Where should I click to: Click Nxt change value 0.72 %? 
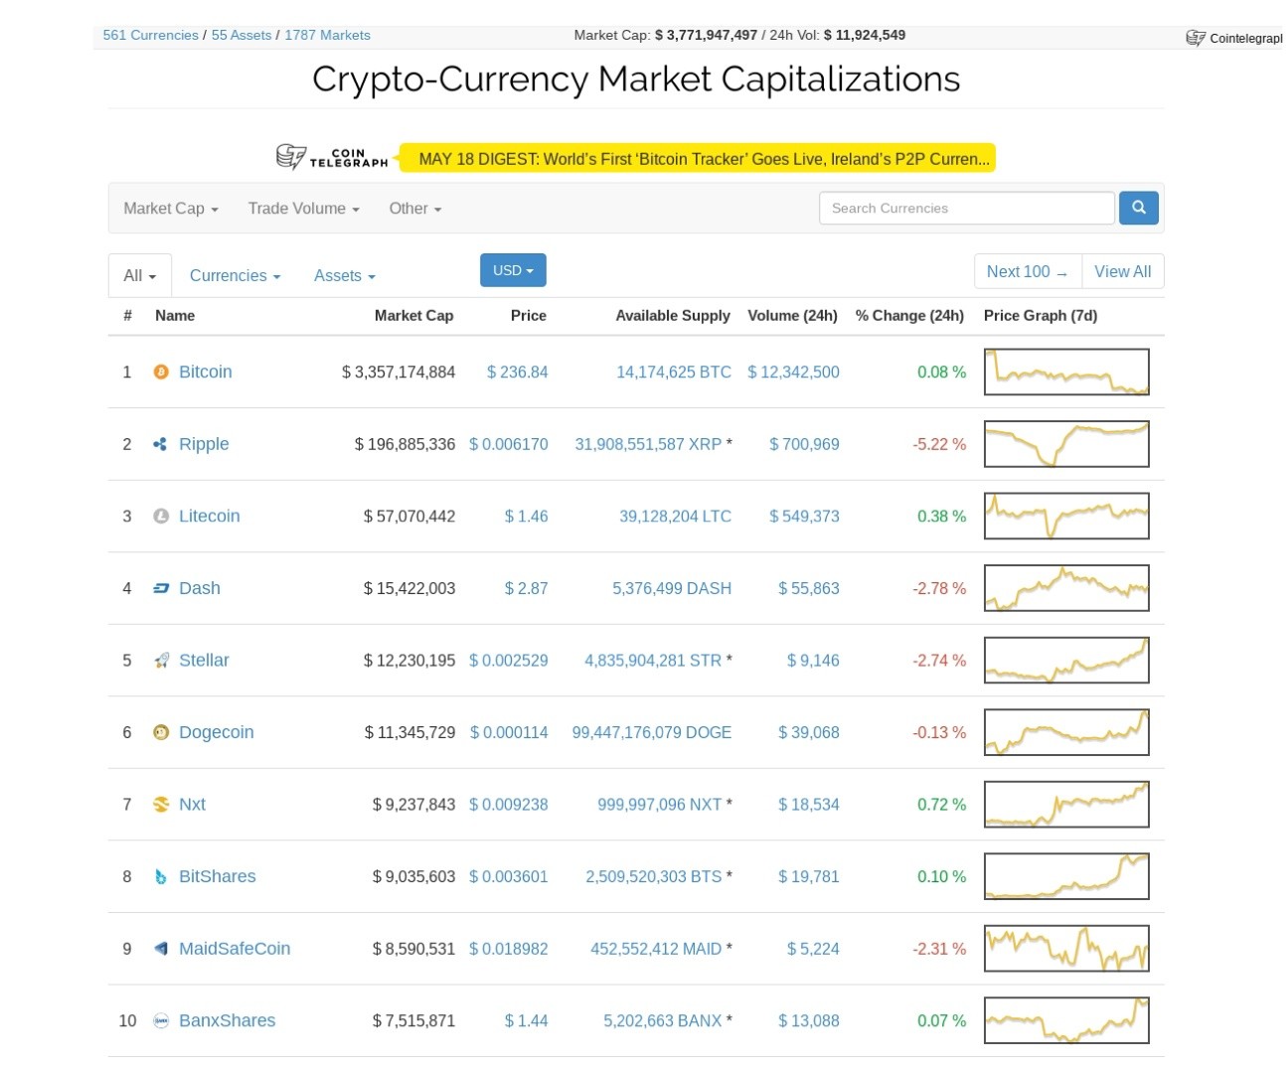[941, 805]
